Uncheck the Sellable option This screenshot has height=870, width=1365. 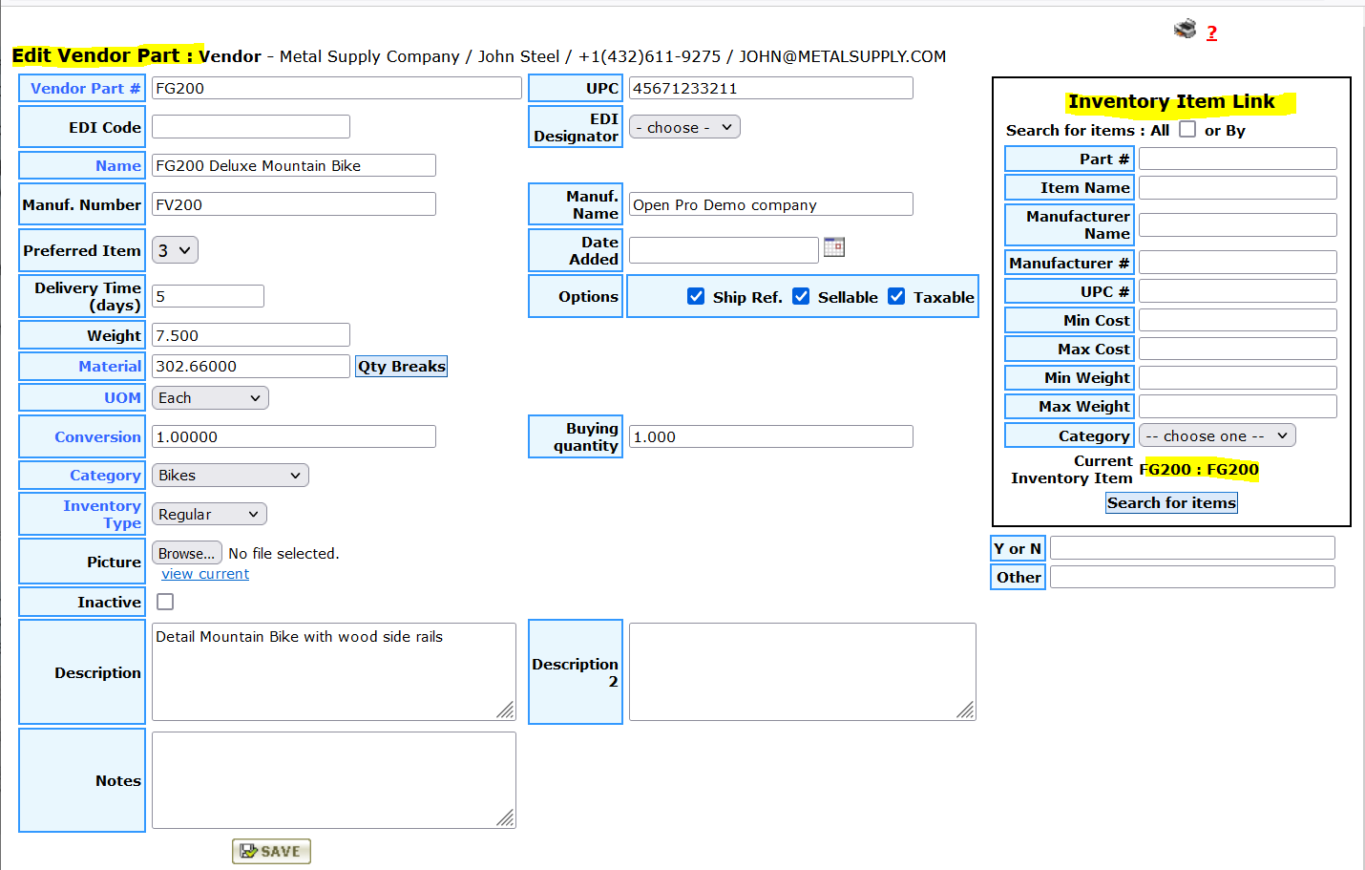[x=801, y=297]
